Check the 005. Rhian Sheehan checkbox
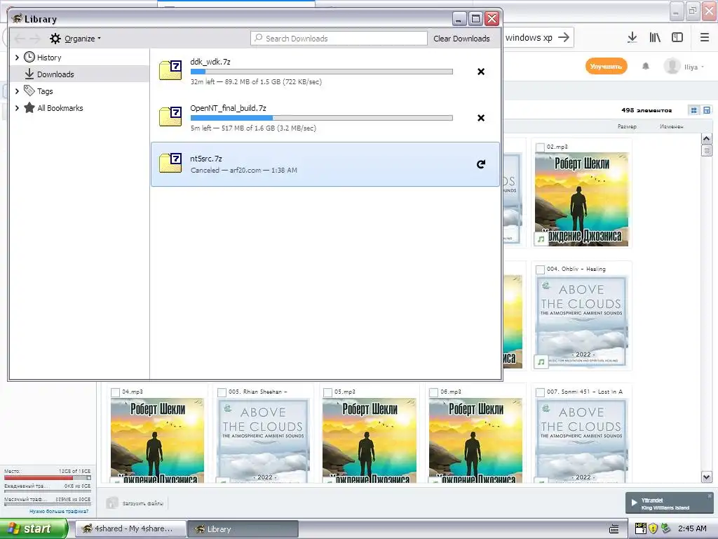The image size is (718, 539). (222, 392)
